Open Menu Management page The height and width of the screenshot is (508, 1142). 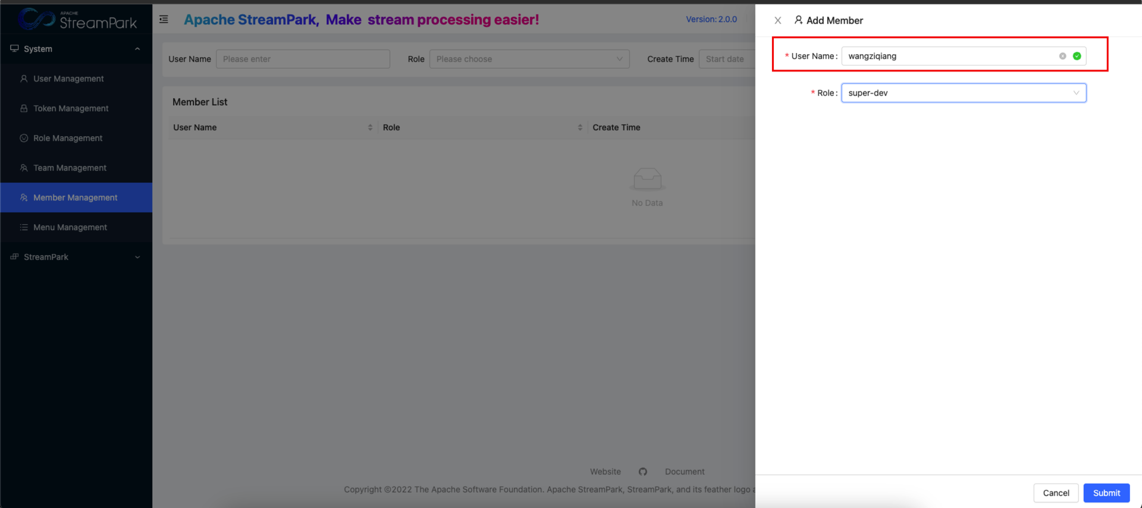point(76,227)
